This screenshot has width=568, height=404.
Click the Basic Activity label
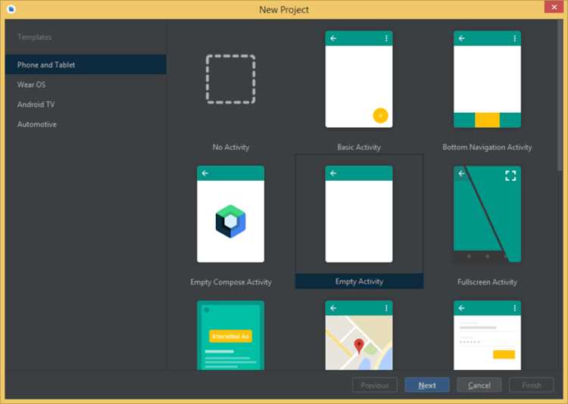359,148
